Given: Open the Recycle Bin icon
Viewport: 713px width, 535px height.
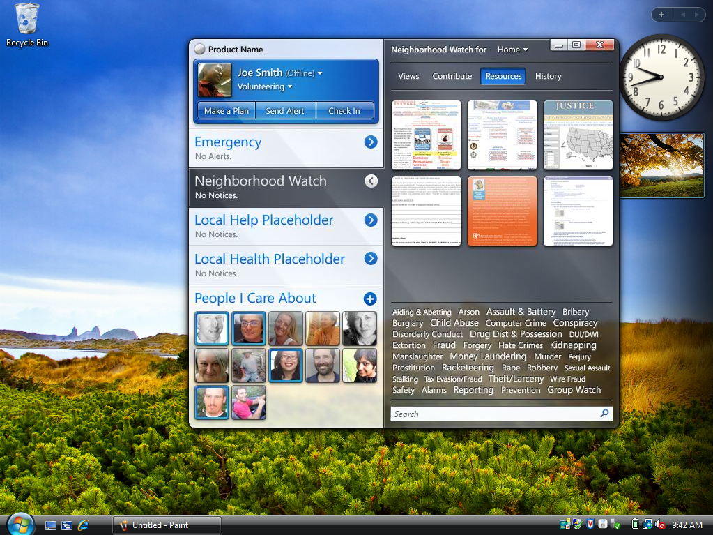Looking at the screenshot, I should [26, 25].
